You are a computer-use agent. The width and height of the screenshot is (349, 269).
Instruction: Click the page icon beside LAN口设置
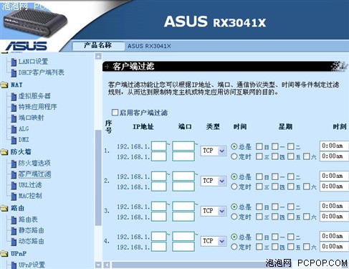(x=14, y=62)
